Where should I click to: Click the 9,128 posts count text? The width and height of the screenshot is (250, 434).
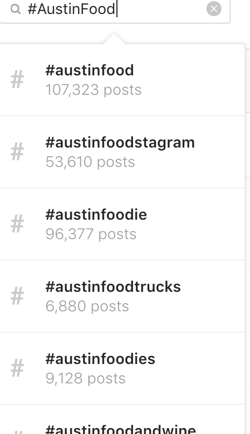[x=86, y=379]
